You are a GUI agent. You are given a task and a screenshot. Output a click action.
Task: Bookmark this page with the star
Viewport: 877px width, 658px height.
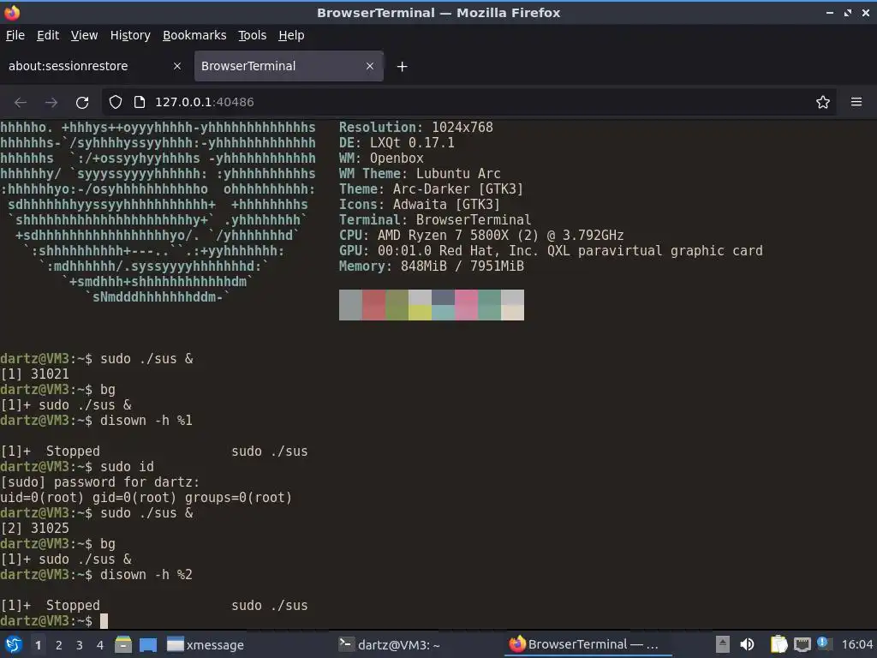click(x=822, y=102)
